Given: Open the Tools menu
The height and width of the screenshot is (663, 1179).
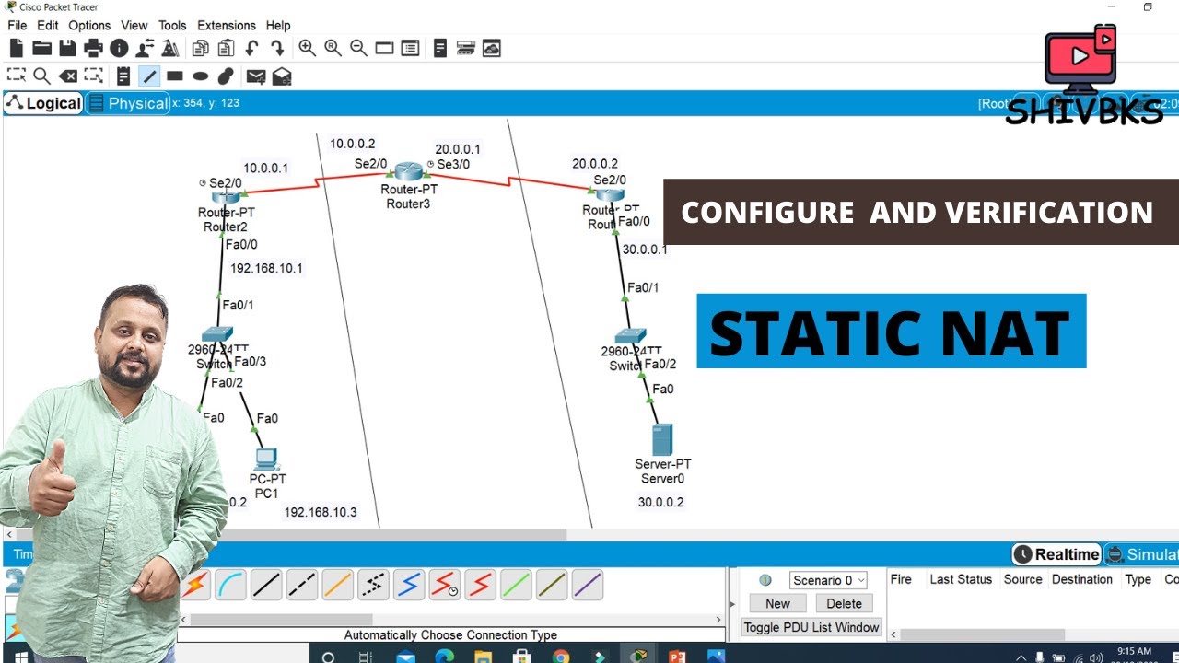Looking at the screenshot, I should coord(172,26).
